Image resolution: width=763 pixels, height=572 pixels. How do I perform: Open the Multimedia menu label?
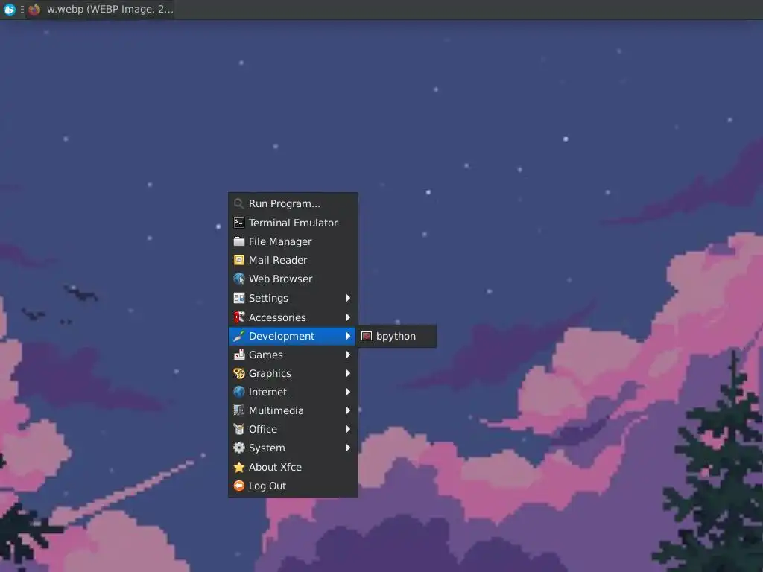[276, 410]
